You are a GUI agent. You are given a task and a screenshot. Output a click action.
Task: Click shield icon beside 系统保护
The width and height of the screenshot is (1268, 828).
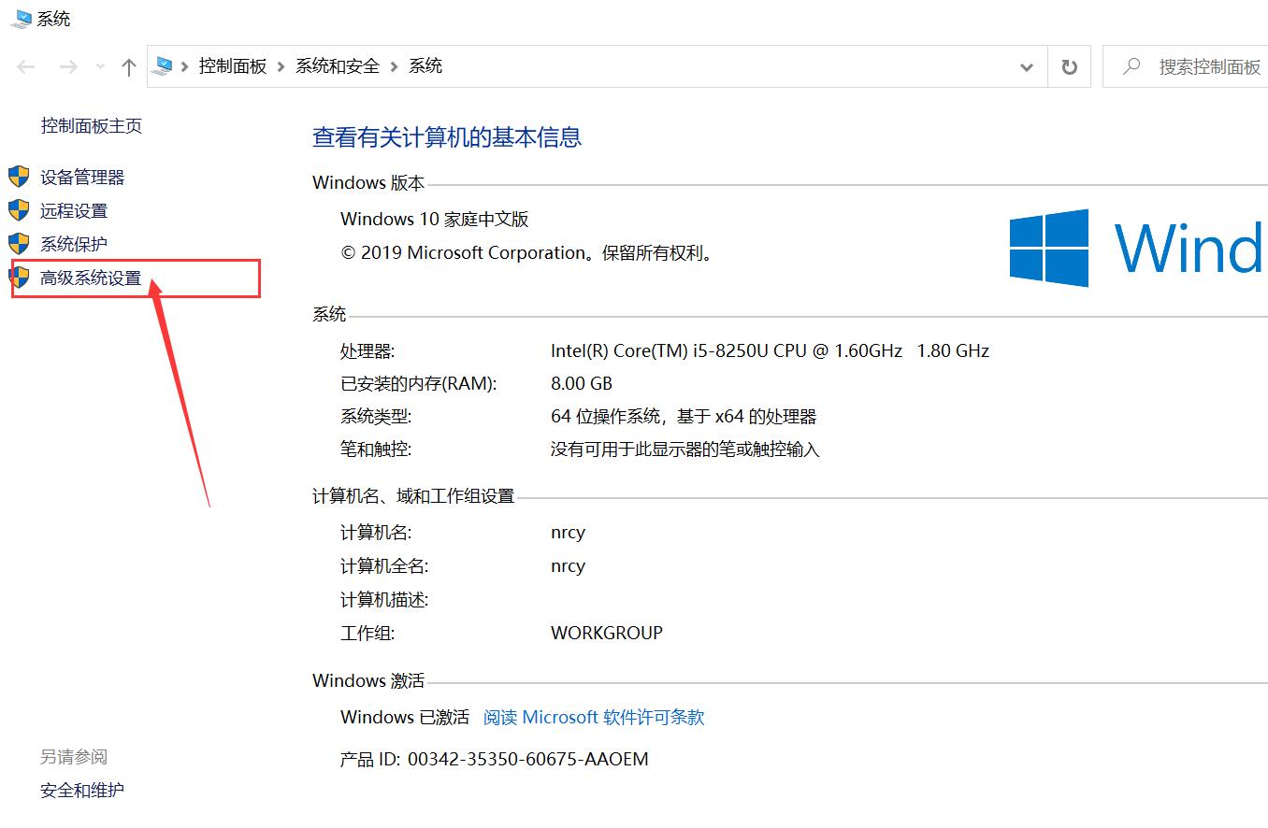click(x=19, y=244)
